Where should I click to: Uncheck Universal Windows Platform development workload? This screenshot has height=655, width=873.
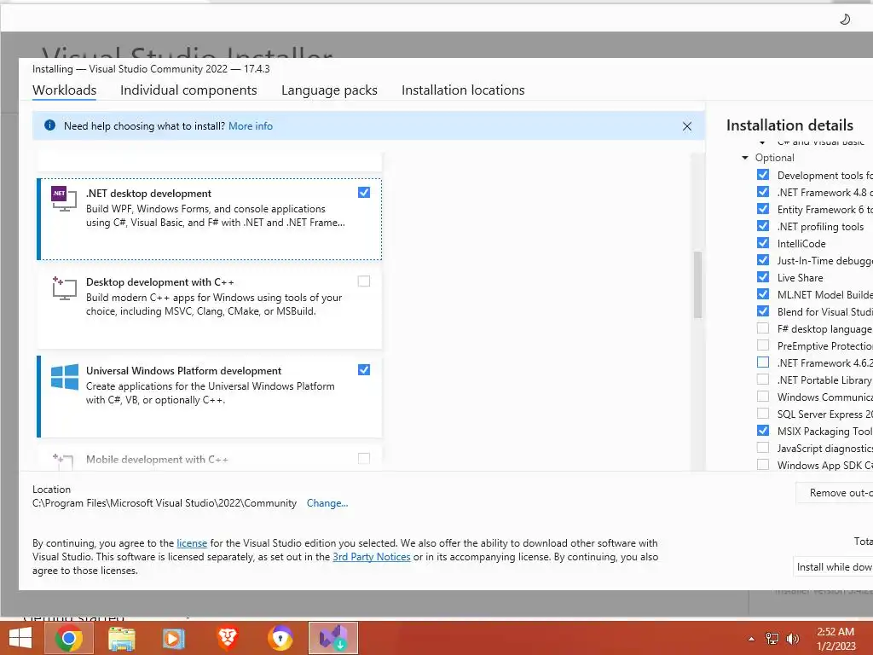[x=363, y=370]
